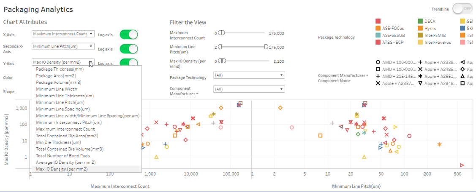Turn off the X-Axis log axis toggle
This screenshot has height=192, width=476.
pyautogui.click(x=129, y=35)
